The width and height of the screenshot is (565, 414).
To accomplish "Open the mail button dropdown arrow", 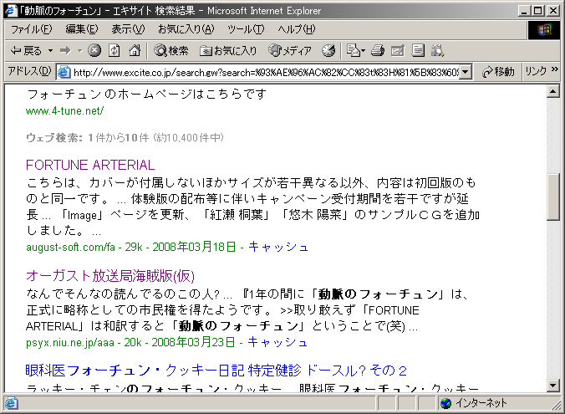I will click(364, 51).
